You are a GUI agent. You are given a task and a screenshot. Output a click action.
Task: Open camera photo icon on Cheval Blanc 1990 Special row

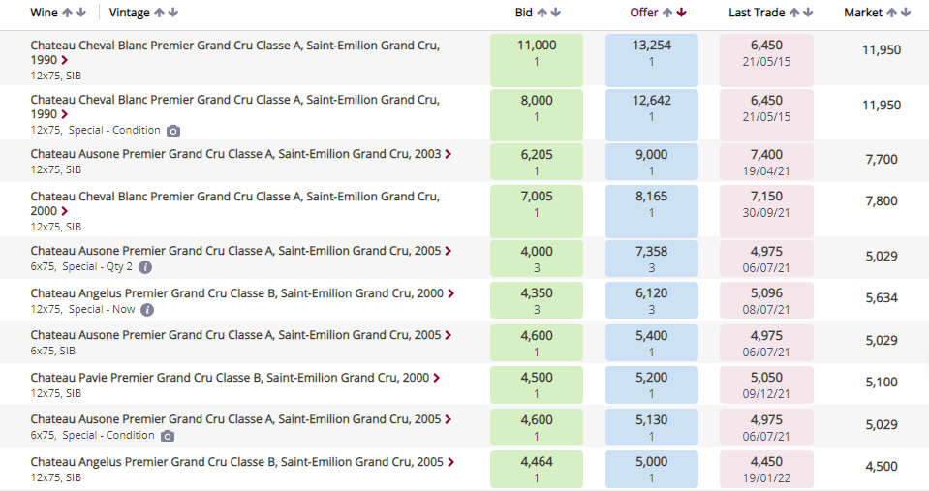click(173, 131)
